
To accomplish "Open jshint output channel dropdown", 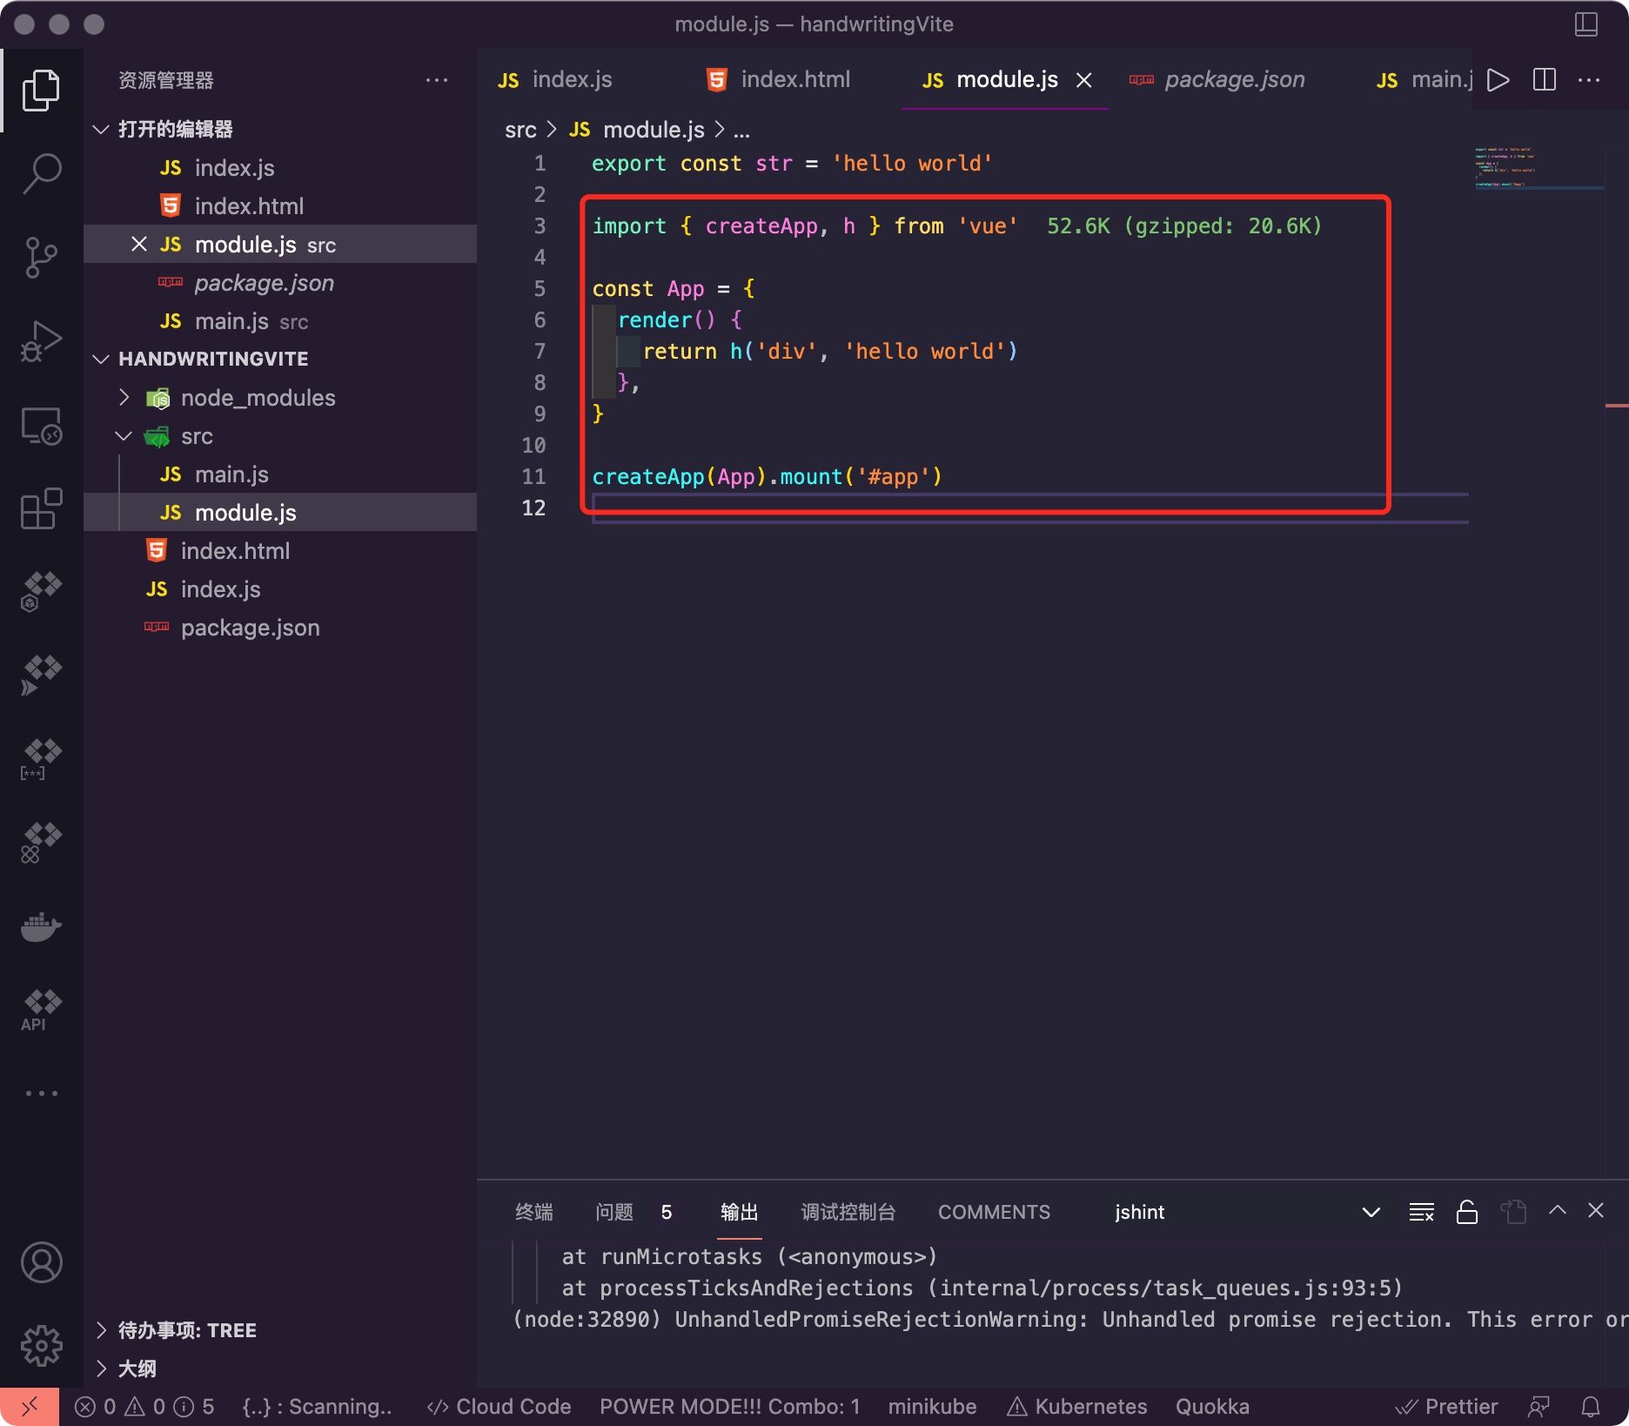I will point(1247,1212).
